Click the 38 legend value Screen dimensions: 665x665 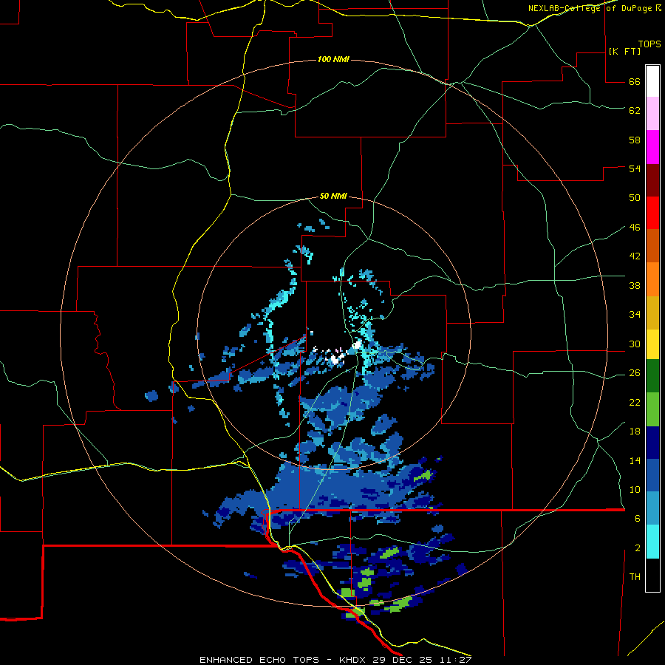tap(635, 286)
